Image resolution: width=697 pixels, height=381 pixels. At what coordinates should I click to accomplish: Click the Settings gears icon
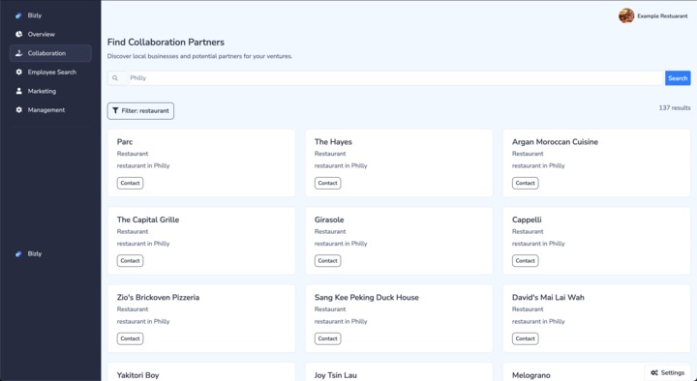coord(654,373)
